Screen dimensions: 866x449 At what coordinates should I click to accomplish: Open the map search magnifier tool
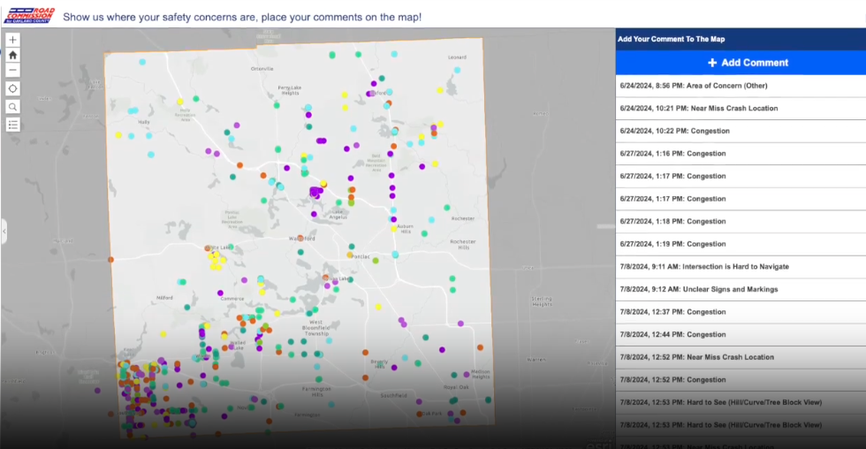pos(12,107)
